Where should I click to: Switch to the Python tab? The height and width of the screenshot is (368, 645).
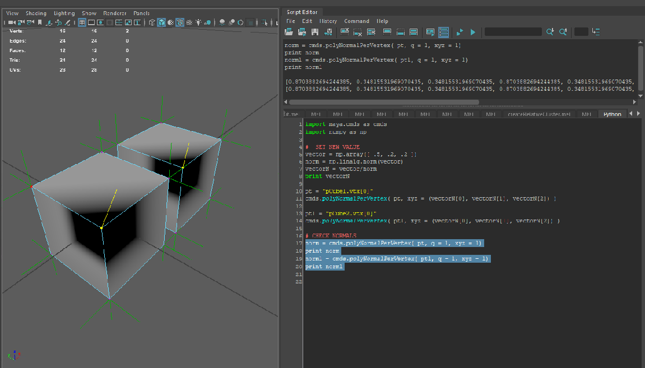pos(612,114)
